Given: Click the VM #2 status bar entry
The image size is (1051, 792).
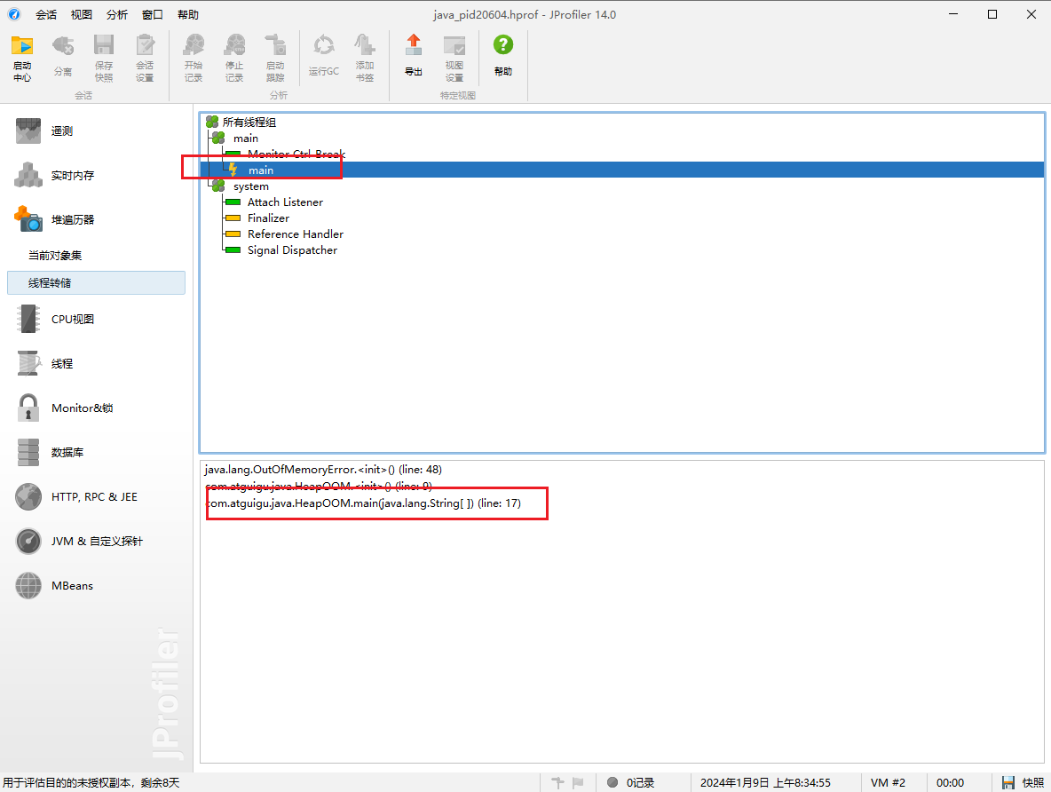Looking at the screenshot, I should pyautogui.click(x=888, y=782).
